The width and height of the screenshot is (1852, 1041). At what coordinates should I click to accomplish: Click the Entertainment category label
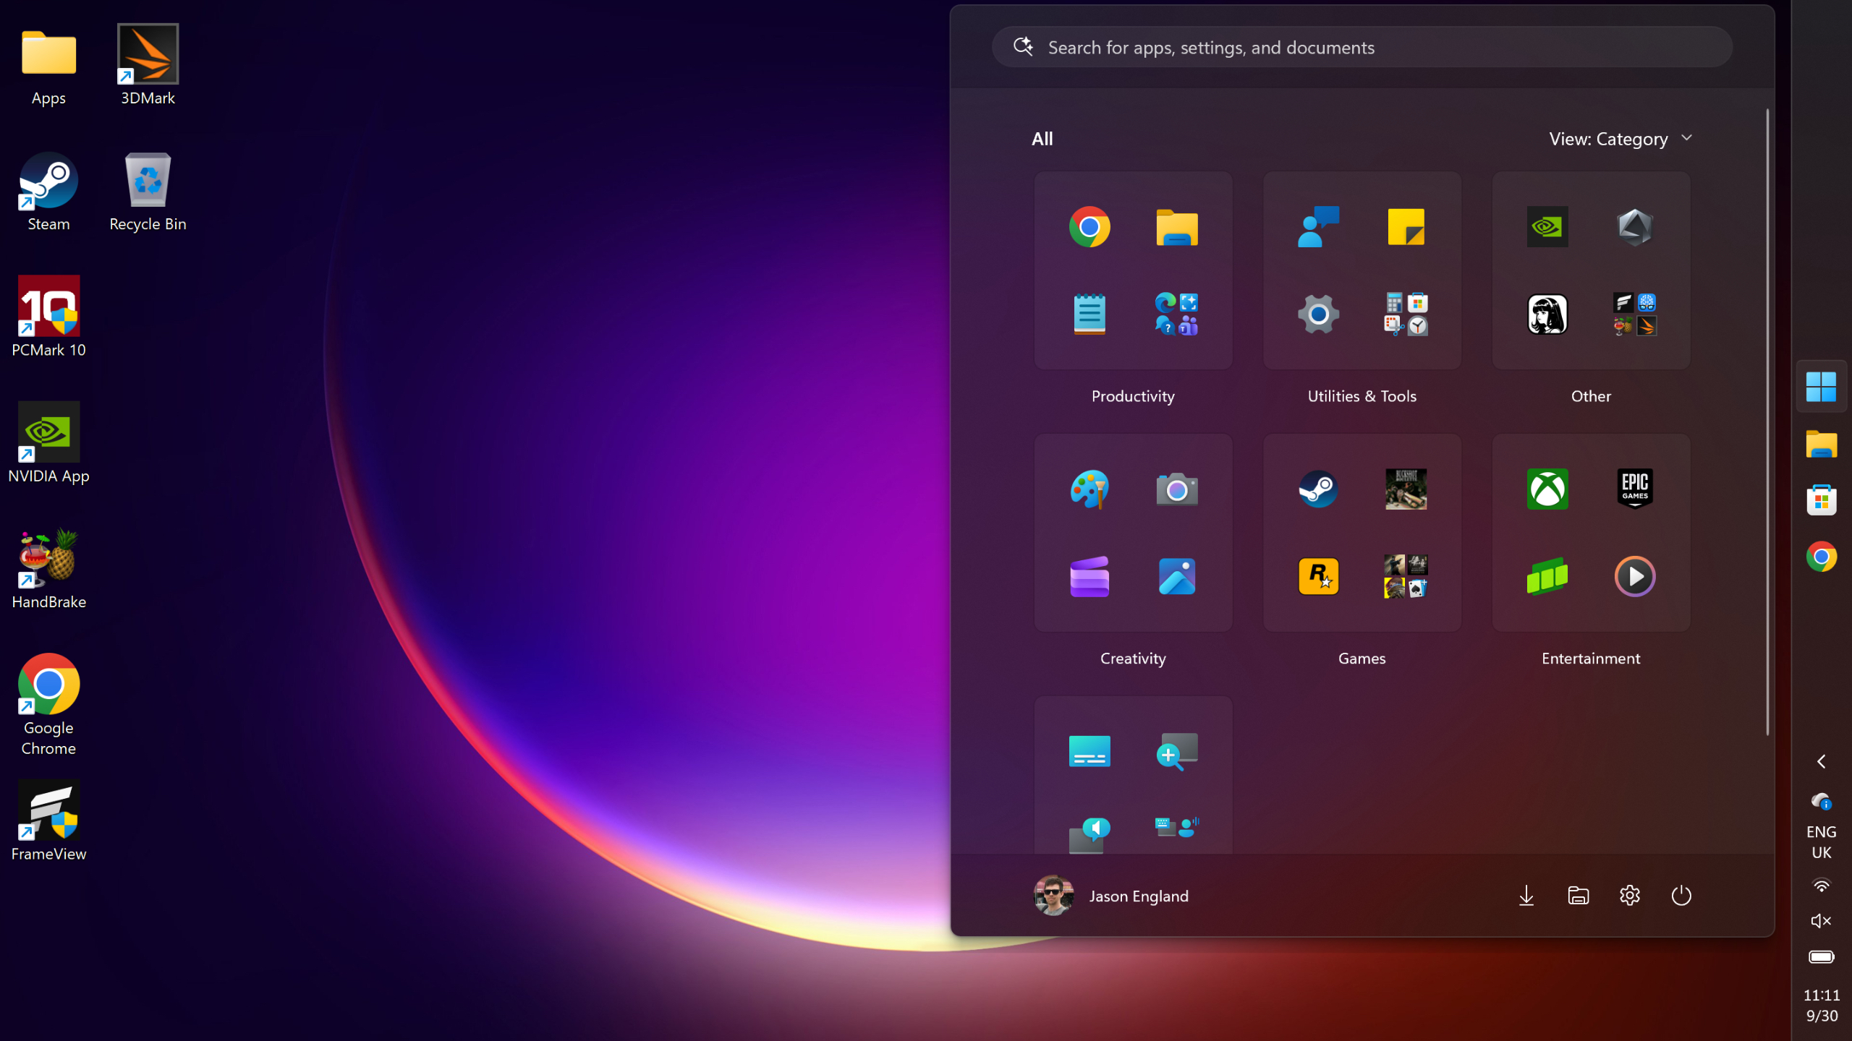coord(1591,659)
